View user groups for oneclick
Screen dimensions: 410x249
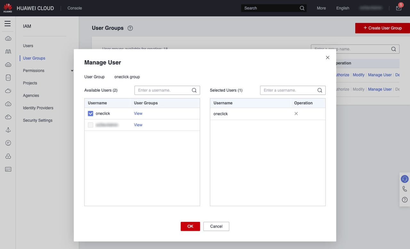coord(138,113)
